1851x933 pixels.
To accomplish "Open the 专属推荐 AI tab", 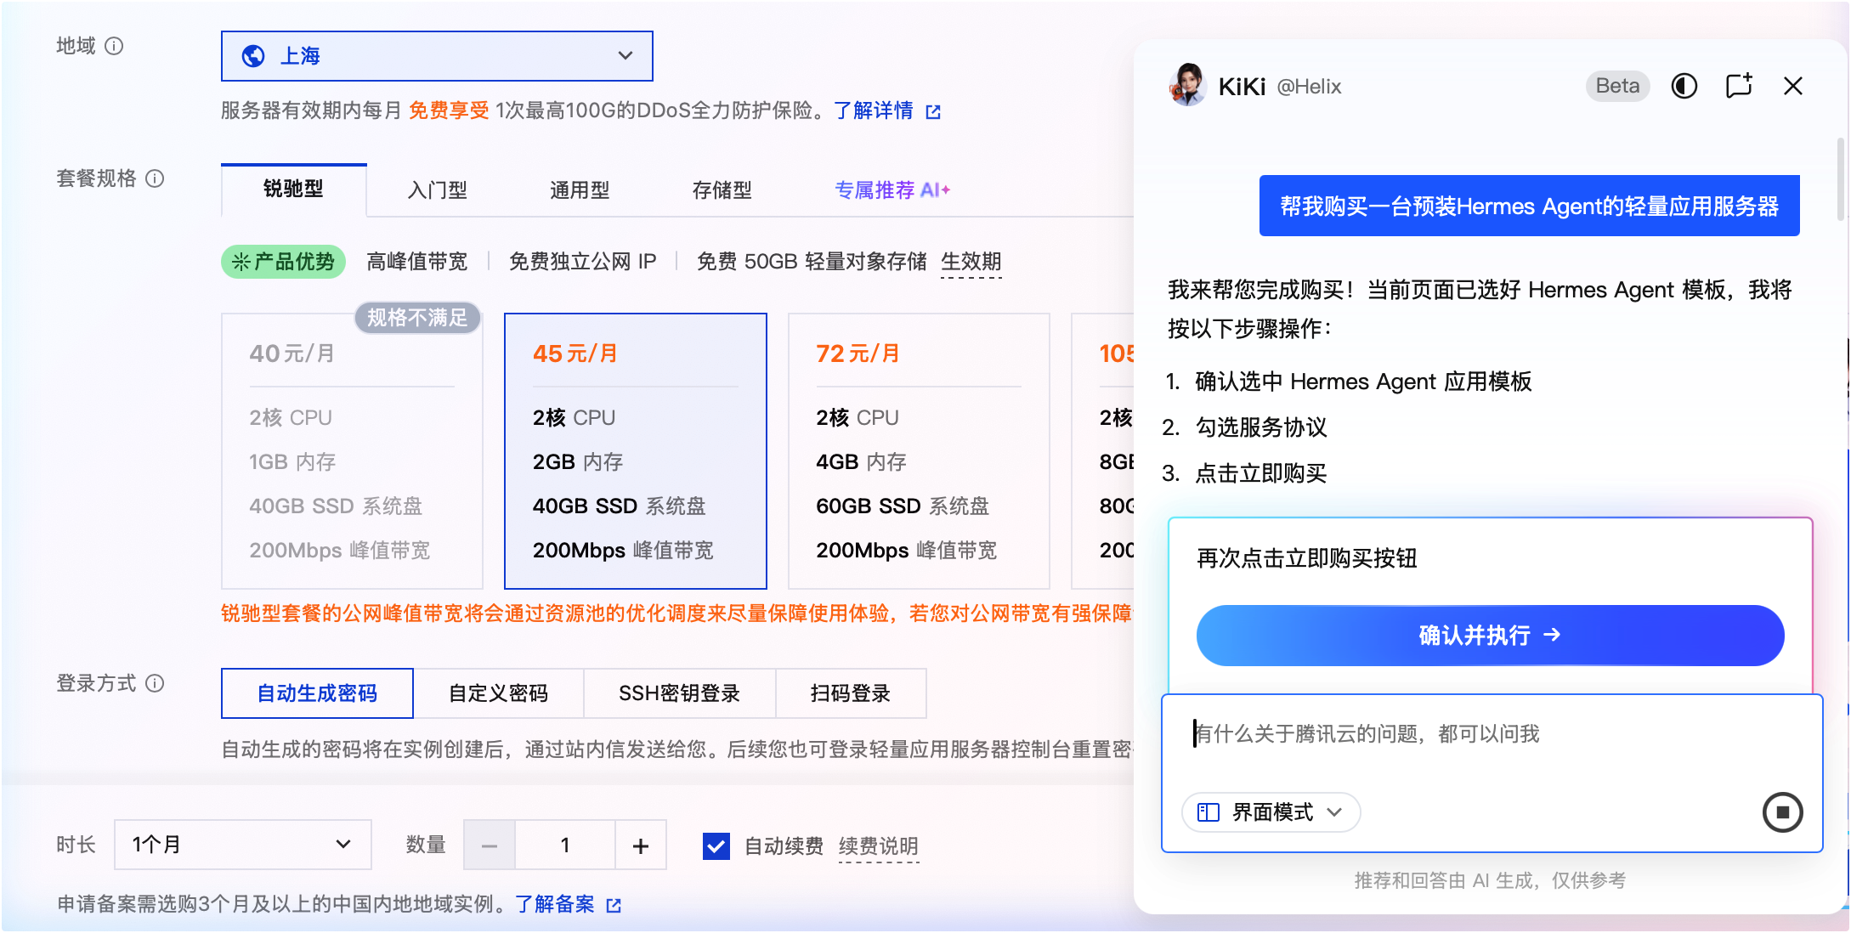I will coord(891,190).
